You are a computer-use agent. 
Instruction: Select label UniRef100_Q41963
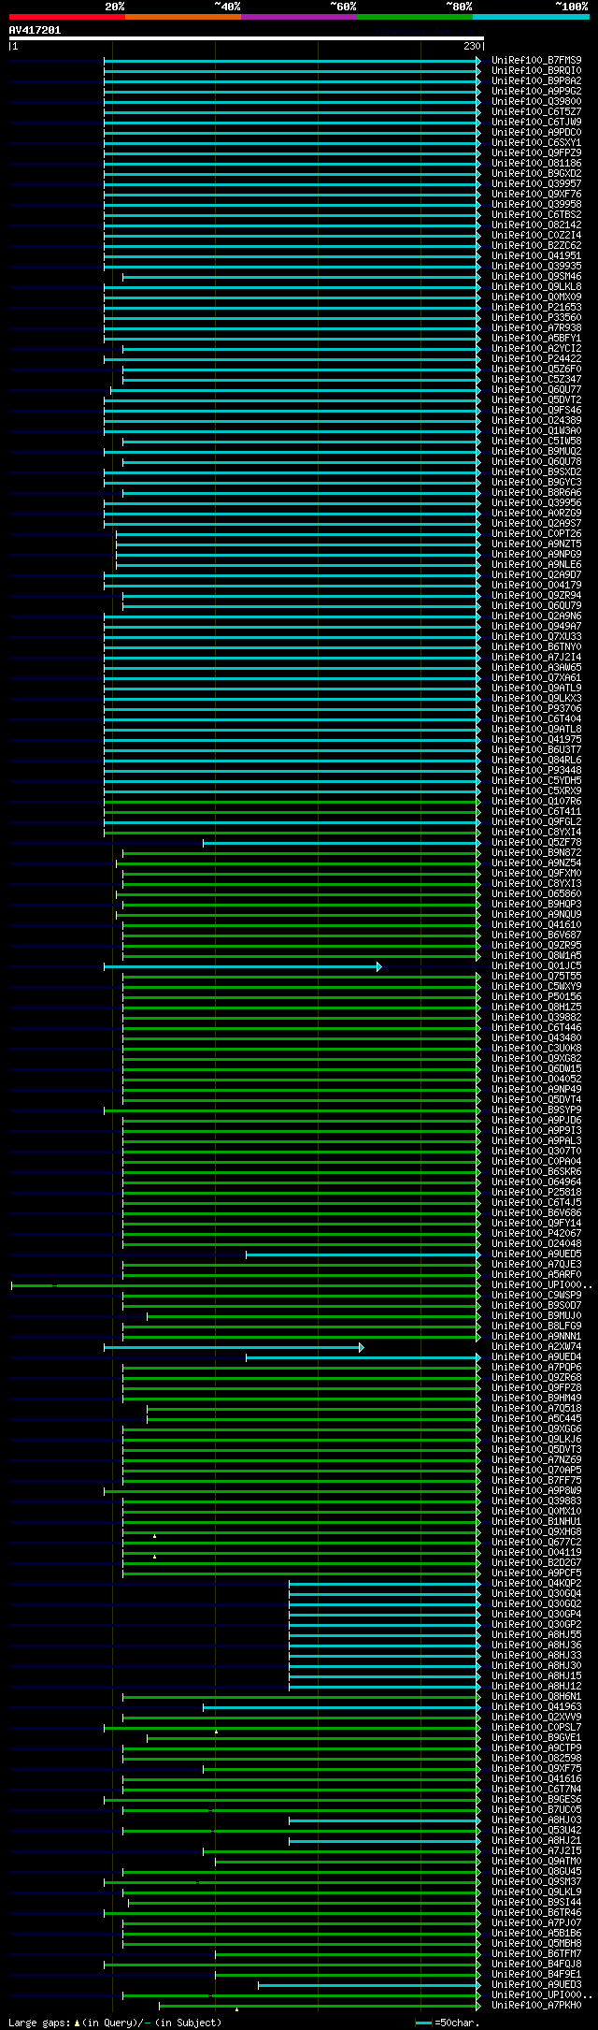coord(536,1707)
